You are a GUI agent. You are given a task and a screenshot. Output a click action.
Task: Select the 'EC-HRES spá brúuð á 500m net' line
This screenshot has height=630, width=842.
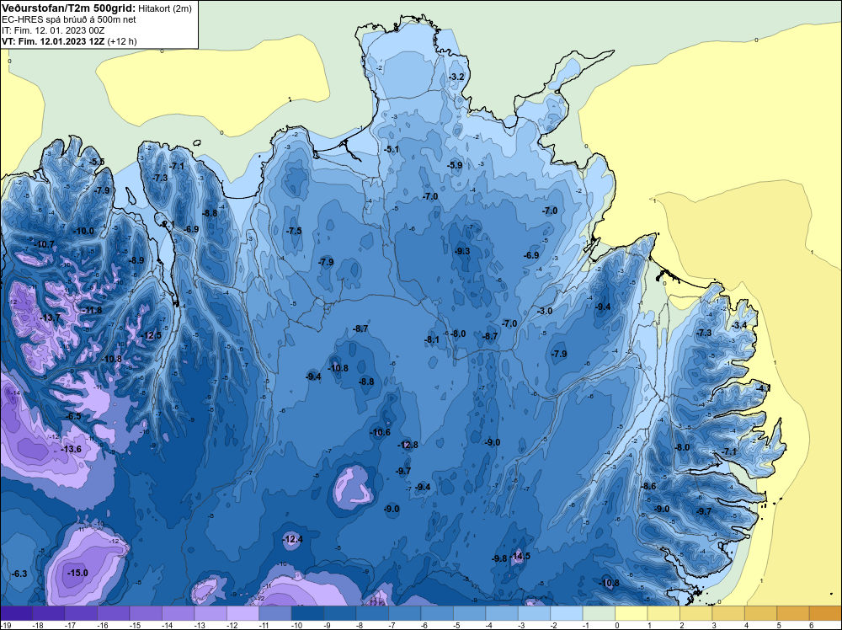coord(69,19)
